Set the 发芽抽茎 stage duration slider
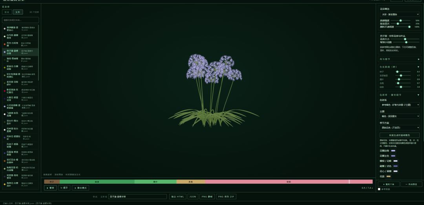424x205 pixels. pyautogui.click(x=403, y=75)
